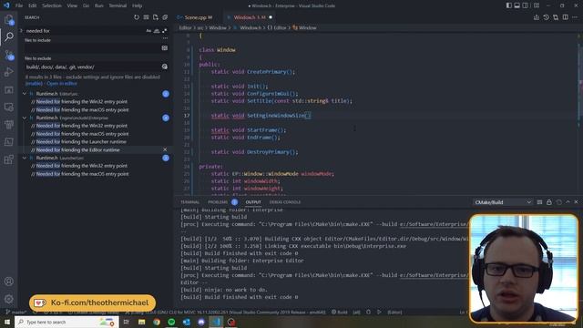Open the Selection menu
The image size is (583, 328).
click(x=52, y=5)
